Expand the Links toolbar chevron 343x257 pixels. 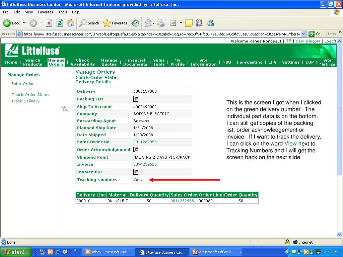coord(340,32)
